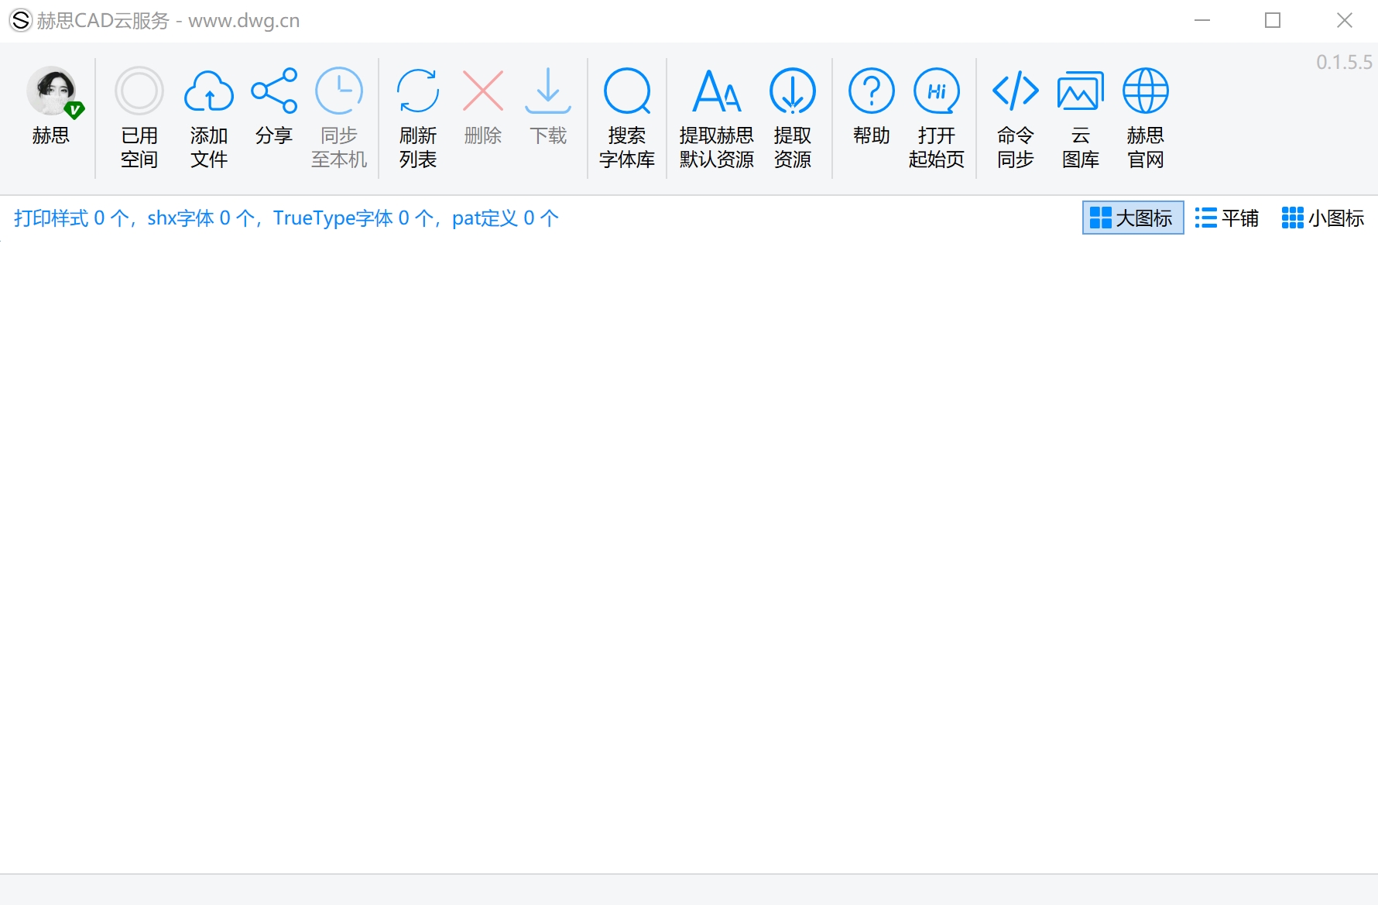The image size is (1378, 905).
Task: Click the version number 0.1.5.5
Action: point(1344,62)
